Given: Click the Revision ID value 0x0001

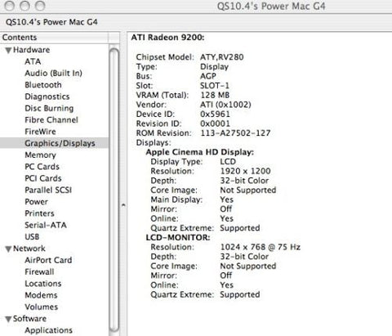Looking at the screenshot, I should pos(215,123).
